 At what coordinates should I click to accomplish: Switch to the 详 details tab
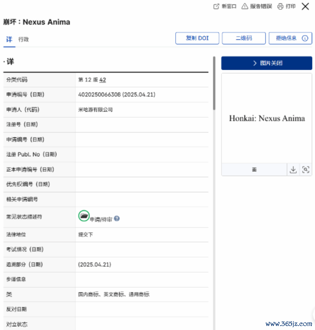(x=9, y=39)
